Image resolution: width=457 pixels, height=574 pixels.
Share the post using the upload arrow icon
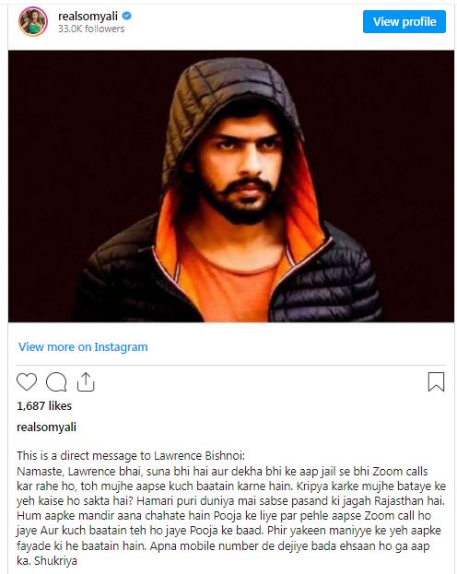click(x=86, y=382)
